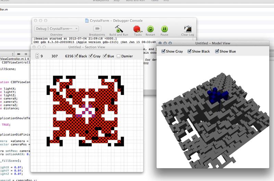
Task: Click the Clear Log icon
Action: [x=187, y=29]
